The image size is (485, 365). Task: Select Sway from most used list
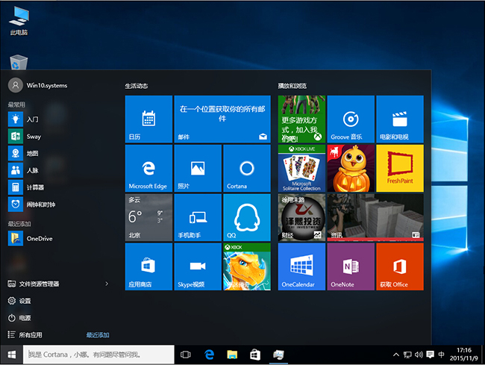(x=34, y=137)
